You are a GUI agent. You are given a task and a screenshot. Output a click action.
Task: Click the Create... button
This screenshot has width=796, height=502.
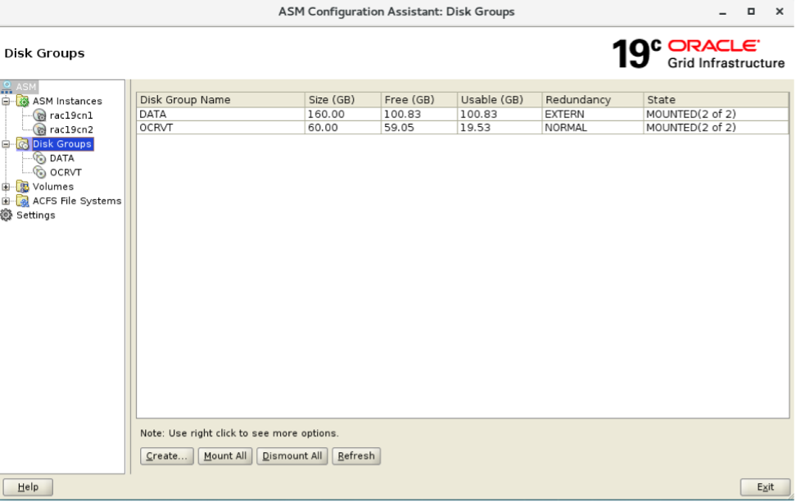click(x=166, y=456)
